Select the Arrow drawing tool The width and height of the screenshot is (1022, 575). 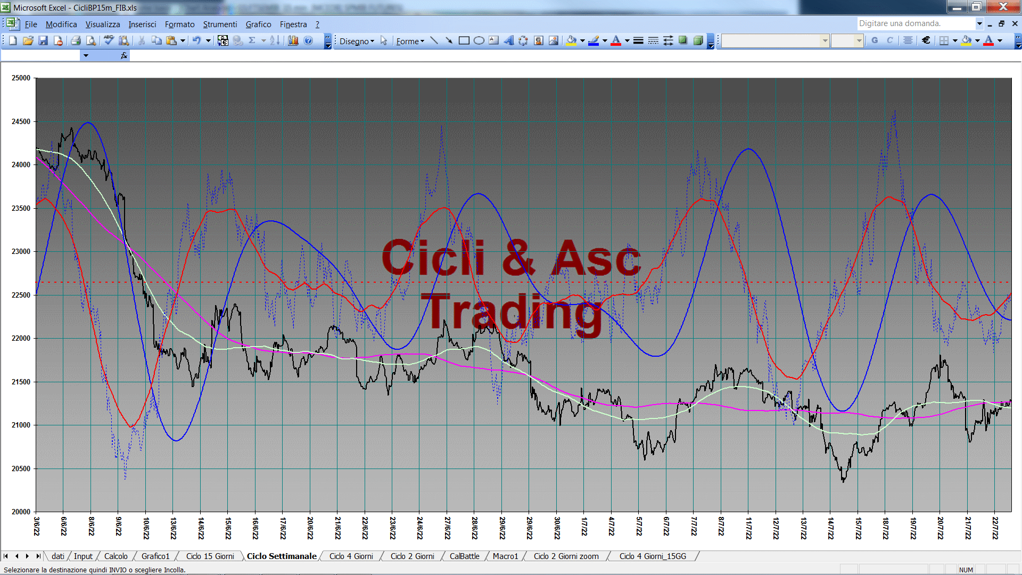(449, 40)
